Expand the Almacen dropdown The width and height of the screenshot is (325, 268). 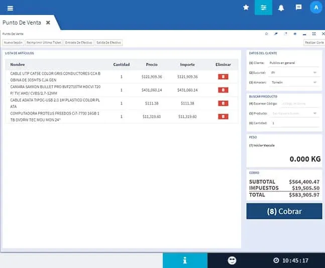click(x=294, y=82)
